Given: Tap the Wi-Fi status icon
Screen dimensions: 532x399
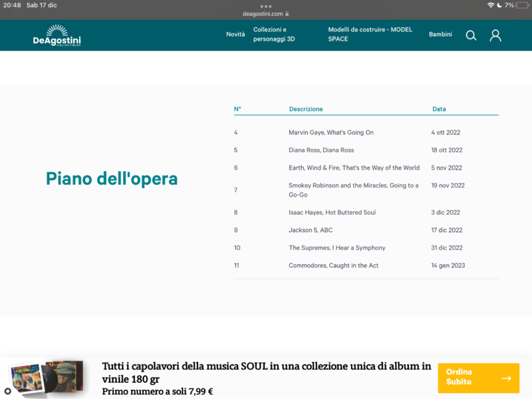Looking at the screenshot, I should click(x=491, y=5).
